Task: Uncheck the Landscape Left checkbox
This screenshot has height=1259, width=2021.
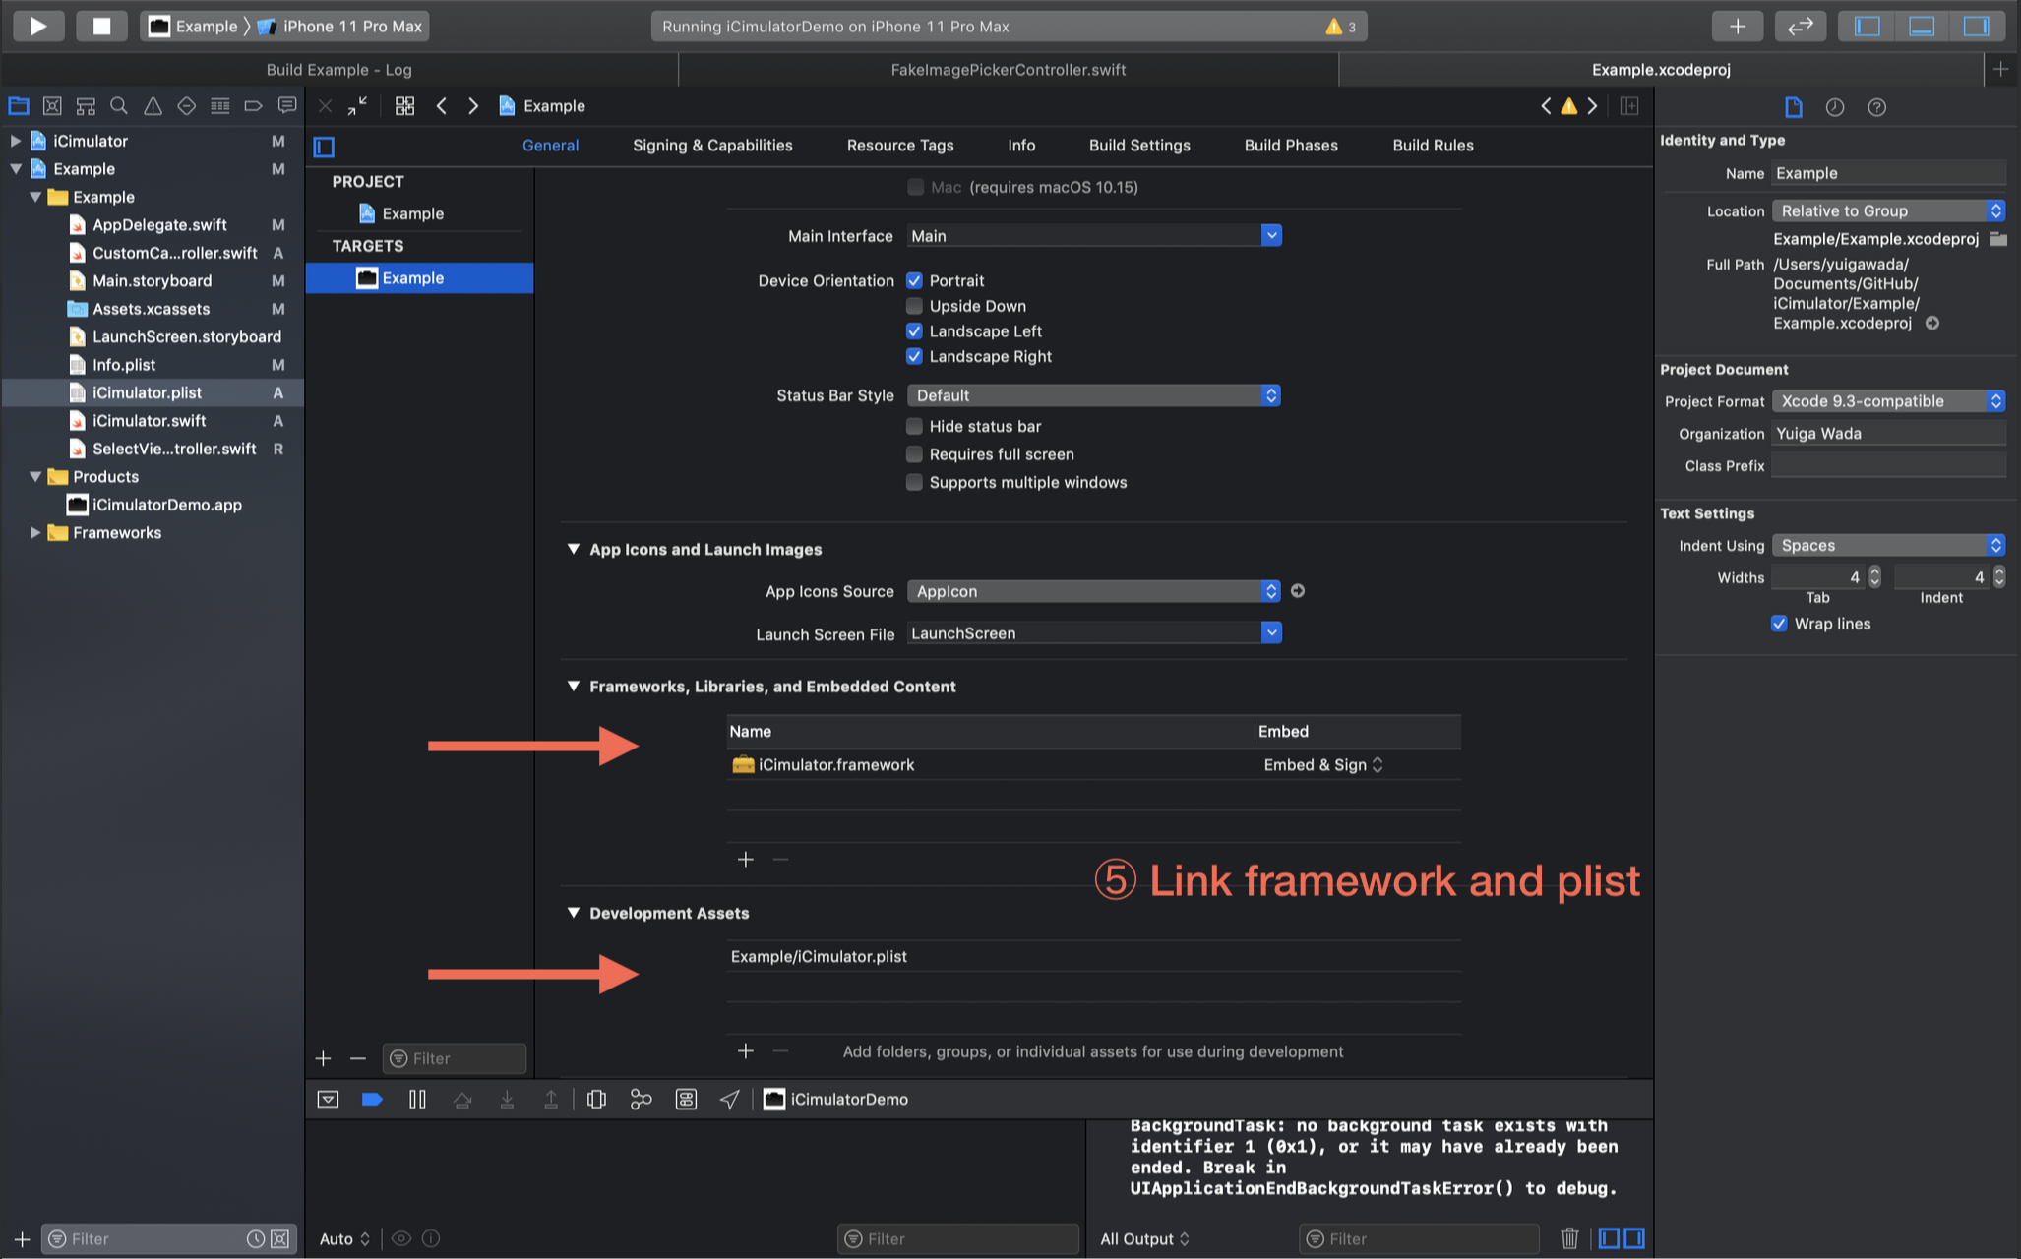Action: pos(914,331)
